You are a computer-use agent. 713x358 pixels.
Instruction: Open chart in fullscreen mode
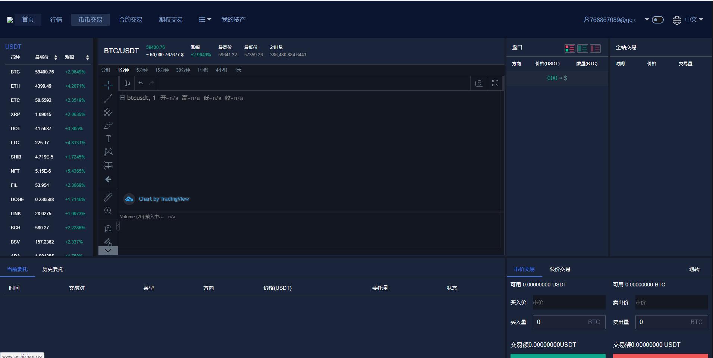click(x=495, y=84)
